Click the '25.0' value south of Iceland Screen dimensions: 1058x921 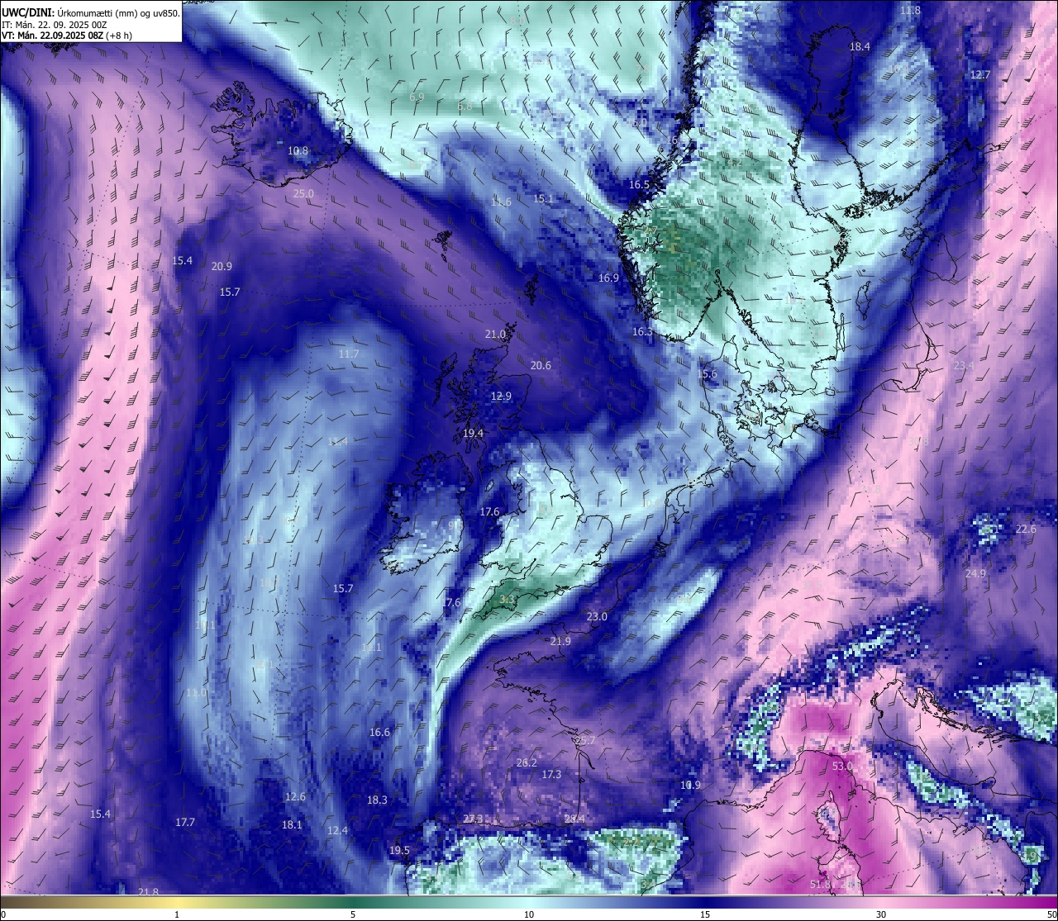(x=303, y=194)
